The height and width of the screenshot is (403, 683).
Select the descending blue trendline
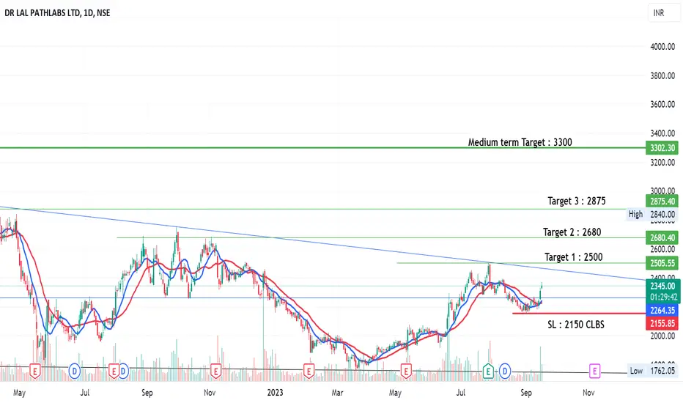tap(322, 243)
